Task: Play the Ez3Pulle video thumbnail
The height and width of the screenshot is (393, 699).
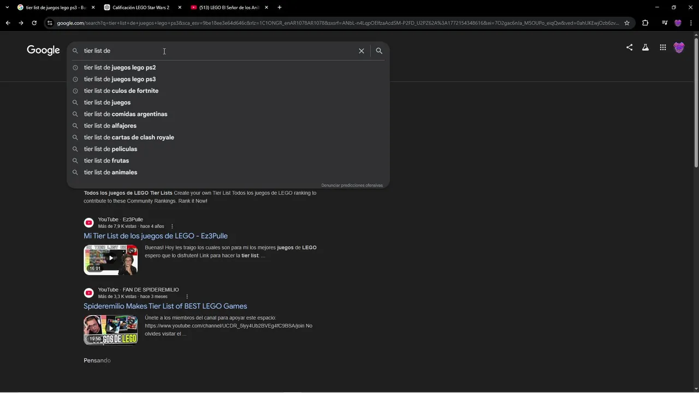Action: [110, 260]
